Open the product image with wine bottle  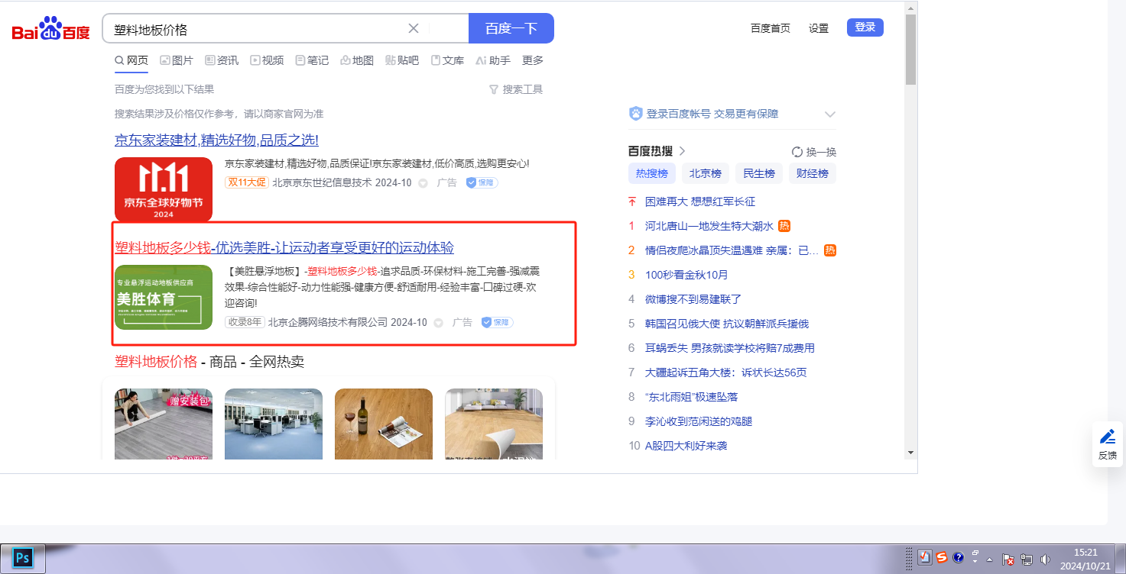click(384, 424)
